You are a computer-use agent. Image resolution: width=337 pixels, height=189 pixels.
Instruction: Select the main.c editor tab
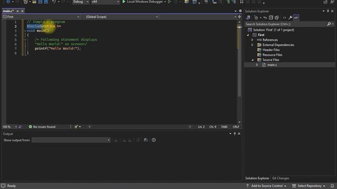(8, 11)
